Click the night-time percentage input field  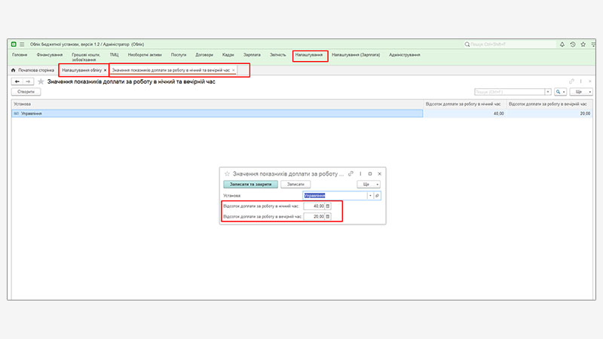(314, 206)
